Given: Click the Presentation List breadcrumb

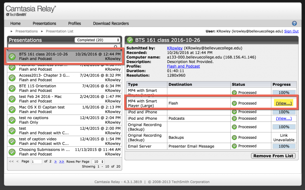Looking at the screenshot, I should [x=60, y=31].
